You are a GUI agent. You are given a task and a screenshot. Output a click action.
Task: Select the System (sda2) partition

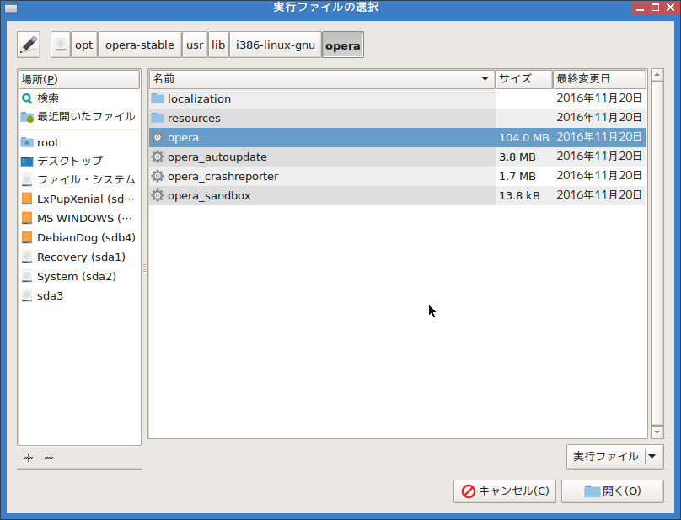point(79,276)
